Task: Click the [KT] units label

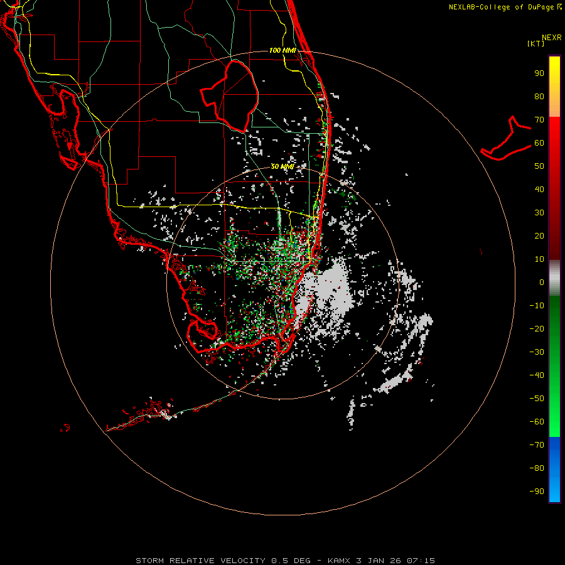Action: click(536, 43)
